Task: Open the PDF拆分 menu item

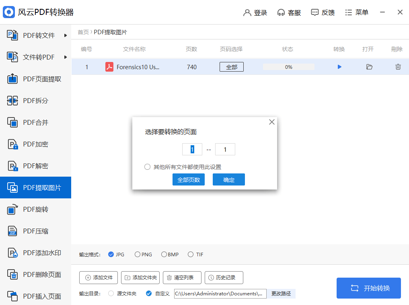Action: tap(35, 101)
